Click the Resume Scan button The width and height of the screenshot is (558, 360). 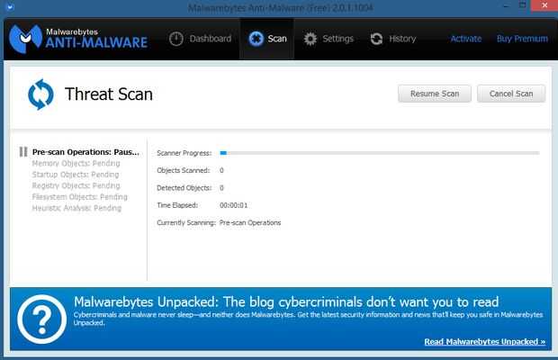(x=435, y=94)
